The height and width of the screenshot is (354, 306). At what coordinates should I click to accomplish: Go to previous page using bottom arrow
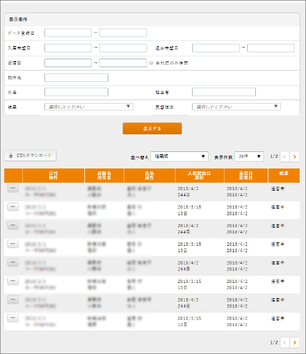tap(285, 343)
